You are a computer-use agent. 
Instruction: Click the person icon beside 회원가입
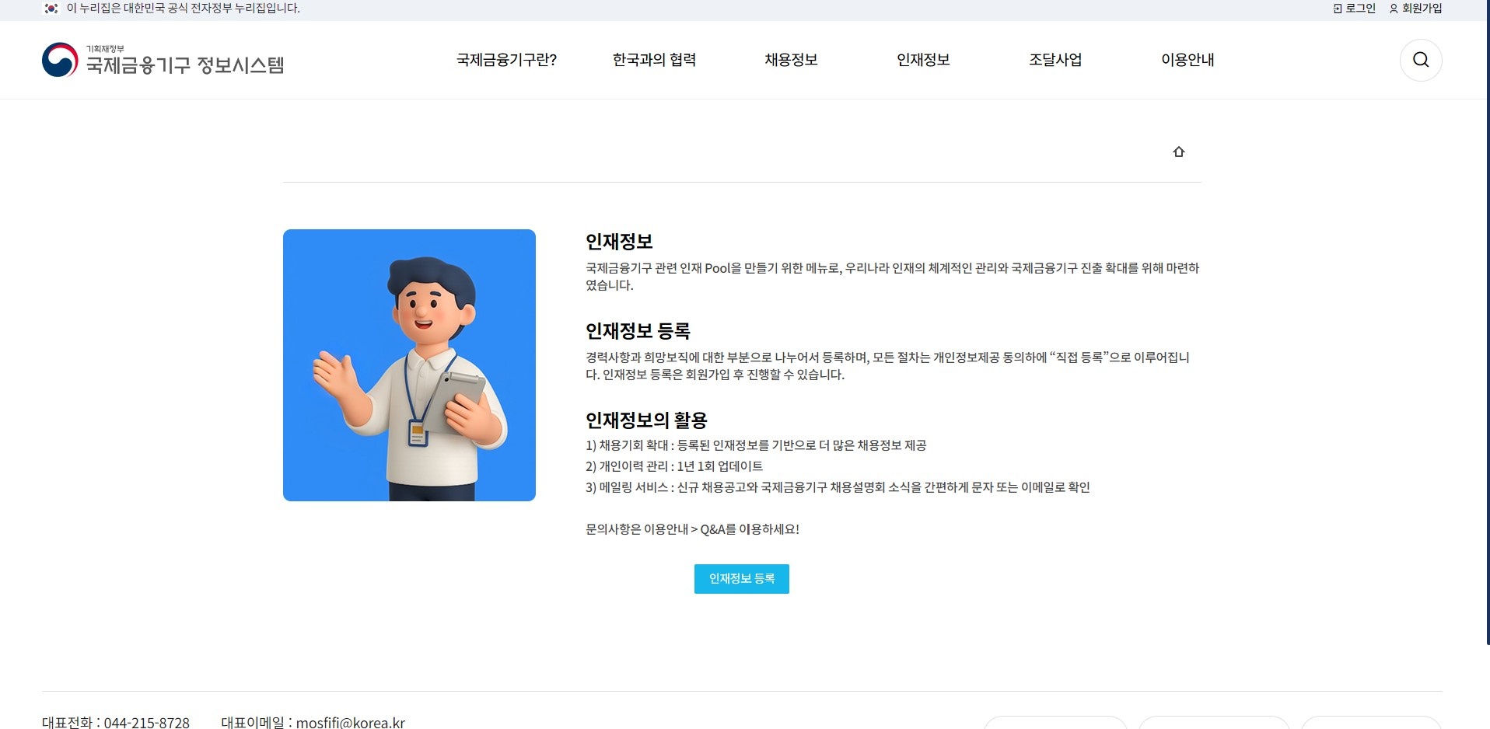[1394, 9]
